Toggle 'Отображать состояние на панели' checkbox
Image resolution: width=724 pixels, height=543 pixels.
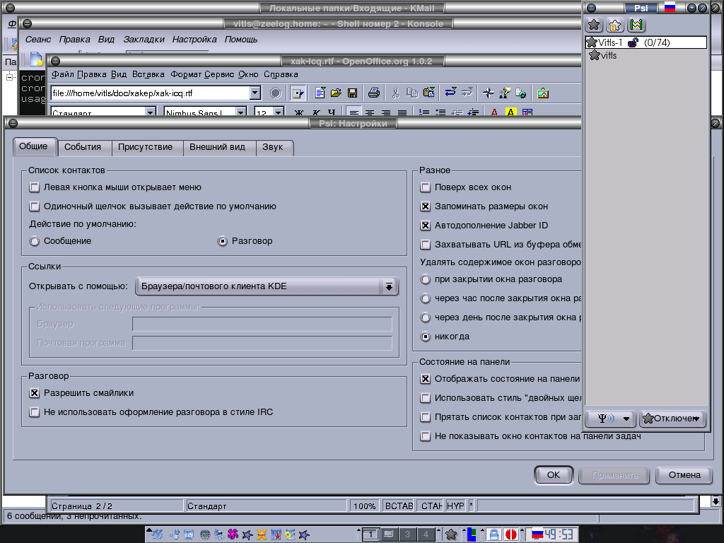pyautogui.click(x=425, y=379)
